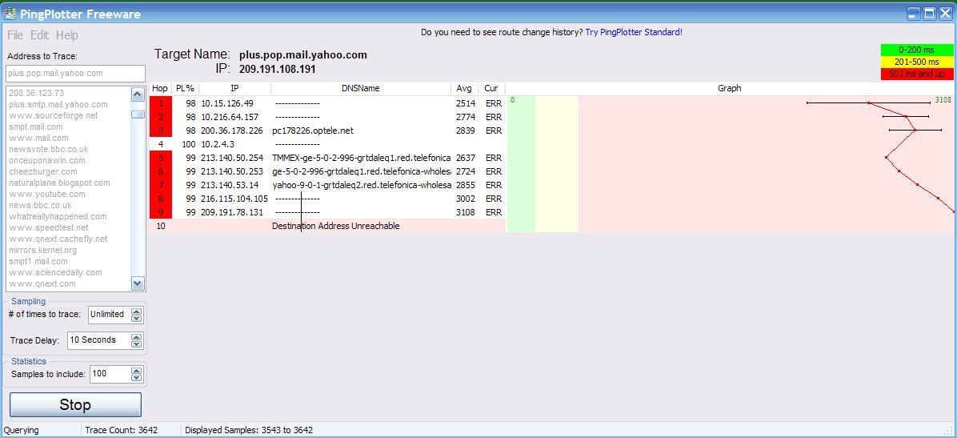Click the red 501 ms and up swatch
Viewport: 957px width, 438px height.
(x=917, y=74)
